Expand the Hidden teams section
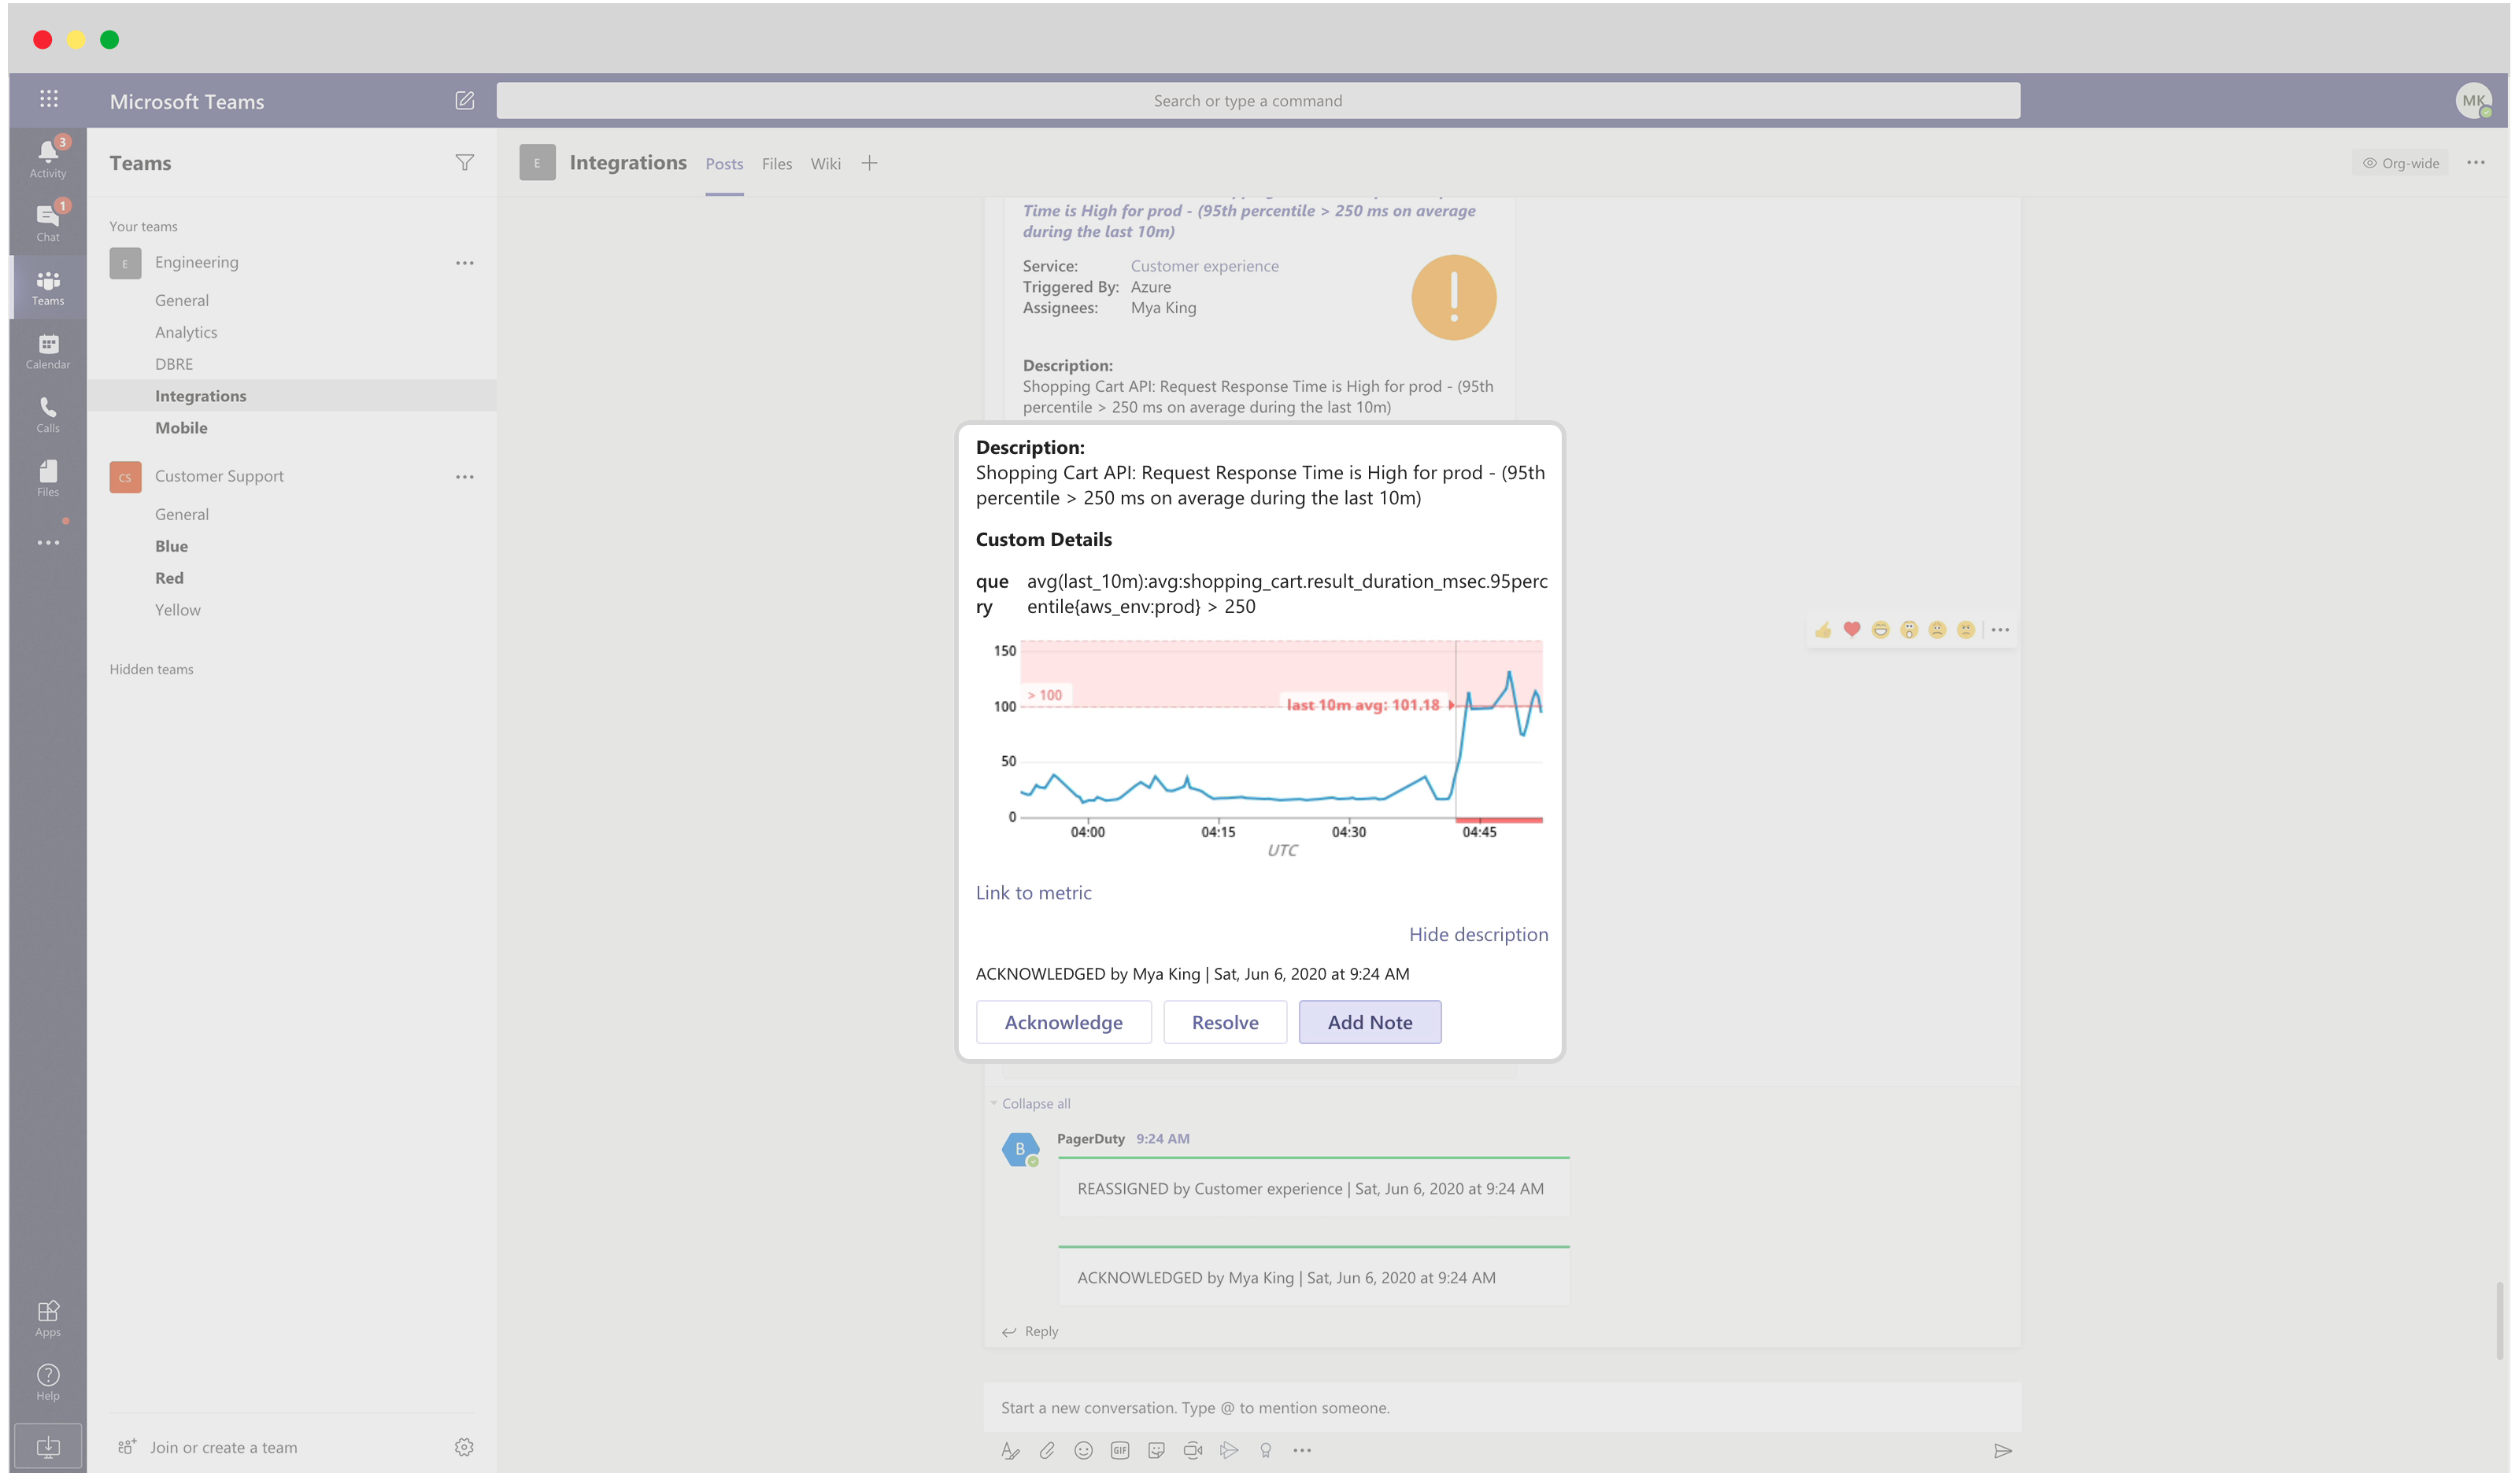Screen dimensions: 2519x1484 point(151,670)
